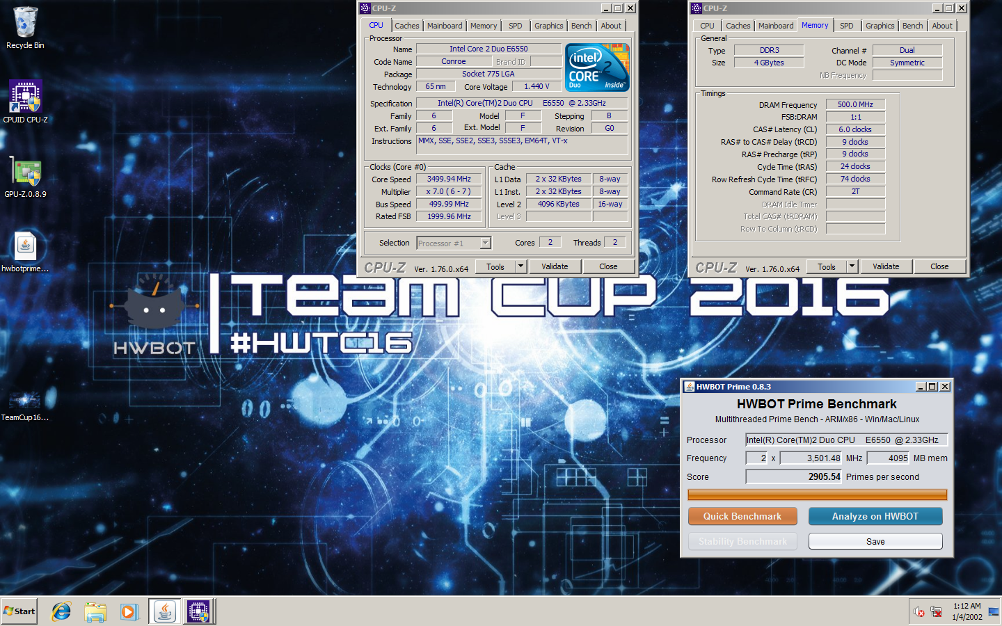This screenshot has height=626, width=1002.
Task: Switch to CPU tab in right CPU-Z window
Action: [708, 26]
